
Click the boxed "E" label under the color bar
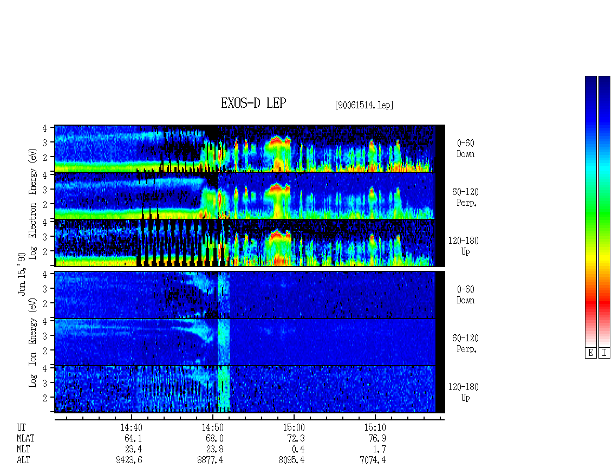pos(590,353)
